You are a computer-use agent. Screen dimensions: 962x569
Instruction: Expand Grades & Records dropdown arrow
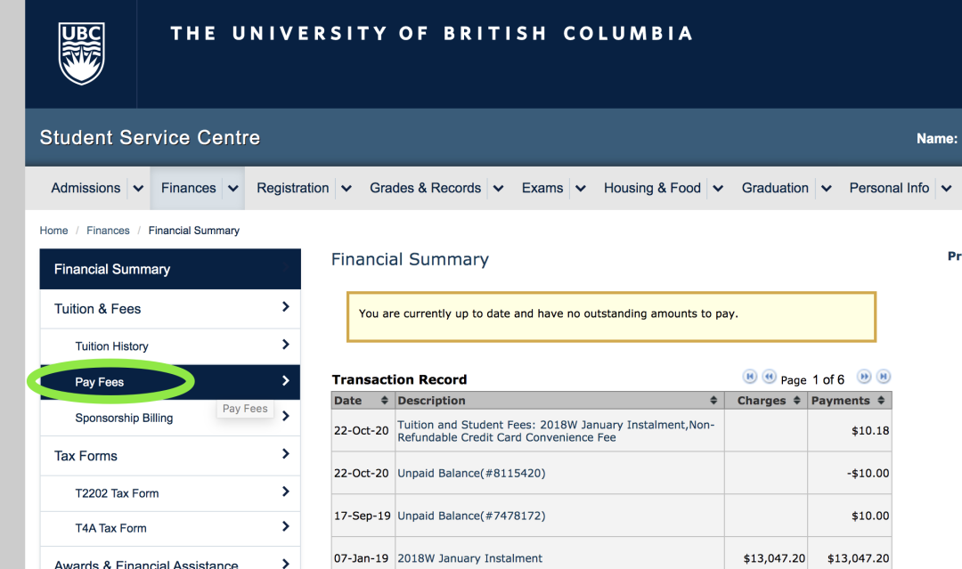coord(499,189)
